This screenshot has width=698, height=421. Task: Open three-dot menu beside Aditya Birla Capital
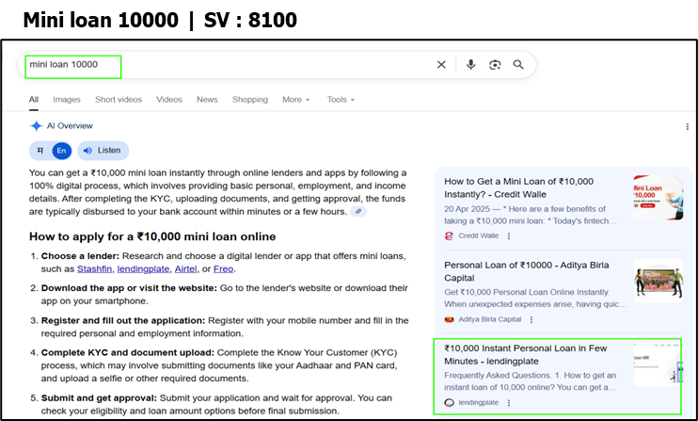(x=533, y=319)
